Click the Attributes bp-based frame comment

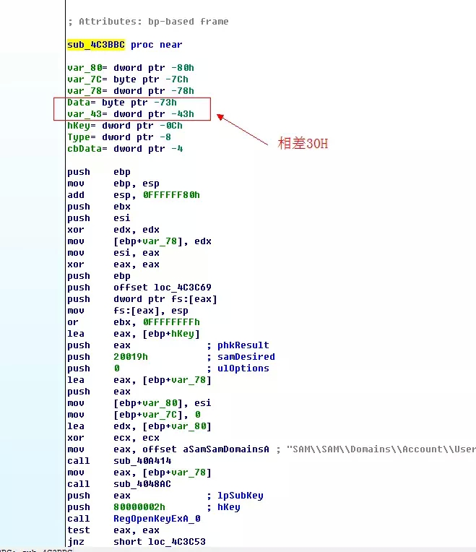(x=148, y=22)
